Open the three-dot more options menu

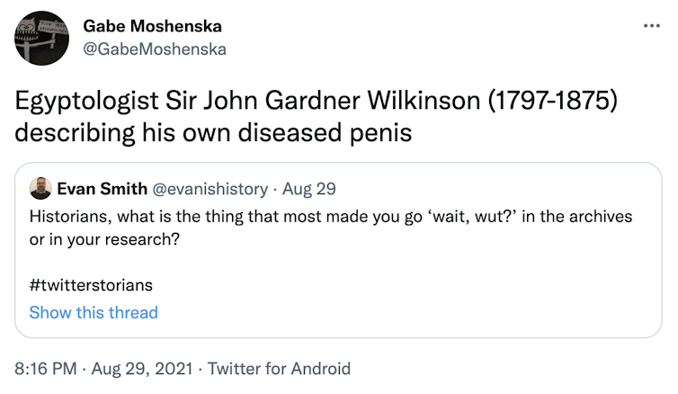point(652,25)
